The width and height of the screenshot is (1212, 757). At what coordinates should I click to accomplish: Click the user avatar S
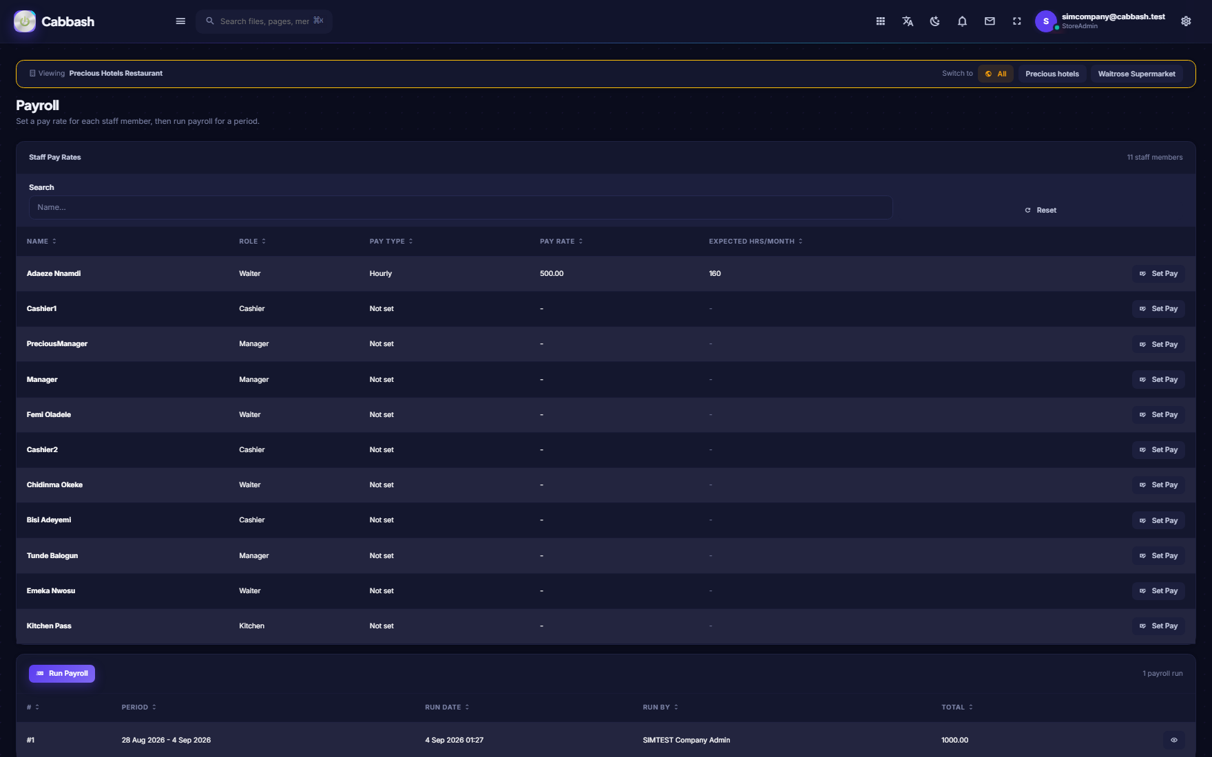(1045, 21)
